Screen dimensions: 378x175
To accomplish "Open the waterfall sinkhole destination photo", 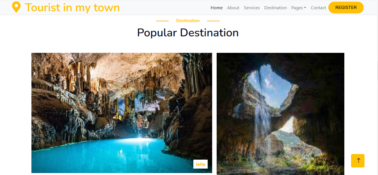I will (x=280, y=114).
